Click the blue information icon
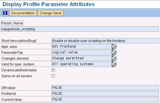 point(5,13)
